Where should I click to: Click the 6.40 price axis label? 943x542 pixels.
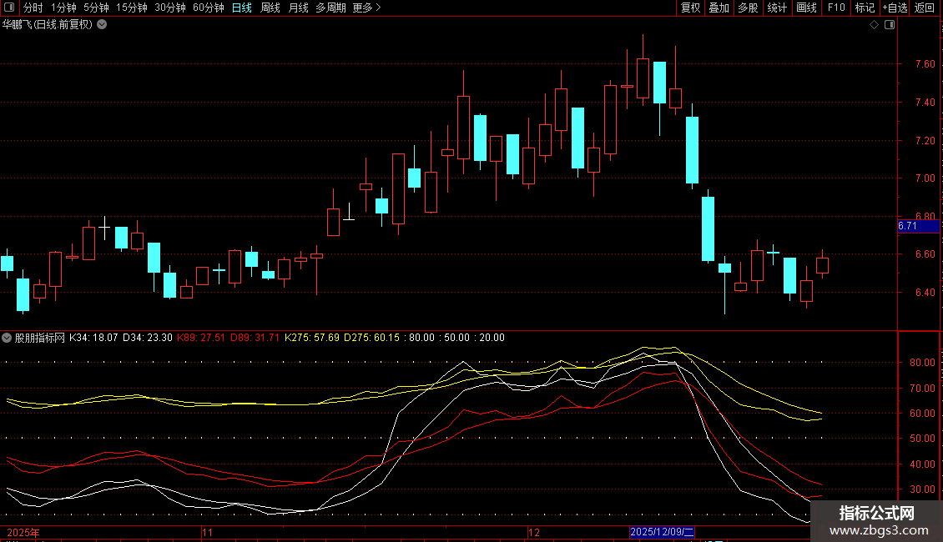click(x=925, y=292)
